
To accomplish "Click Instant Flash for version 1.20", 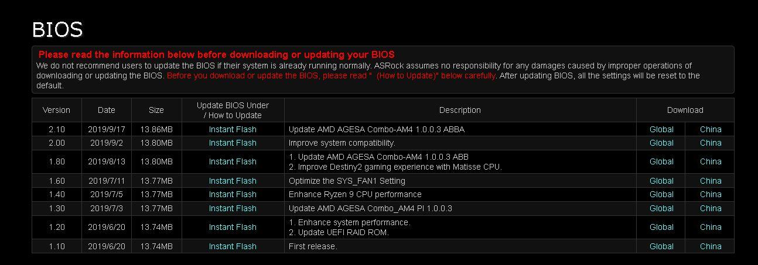I will coord(233,227).
